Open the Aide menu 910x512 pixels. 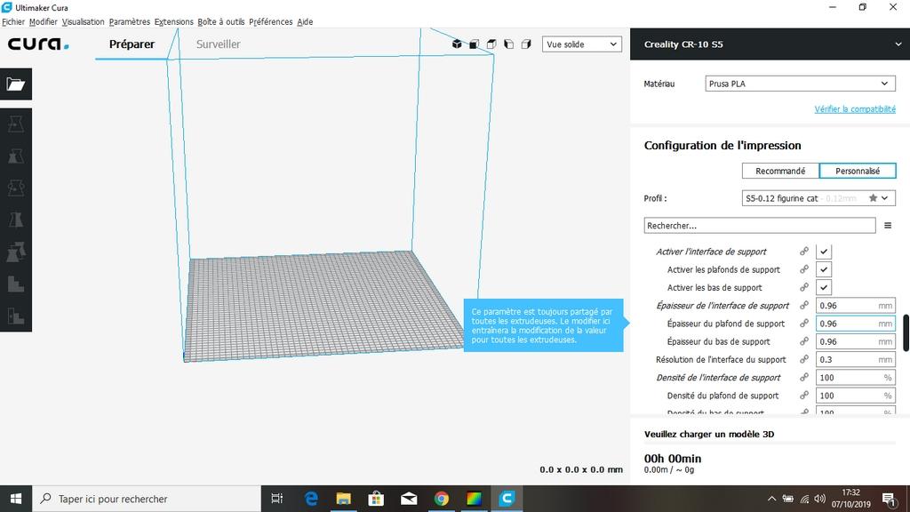(x=305, y=21)
